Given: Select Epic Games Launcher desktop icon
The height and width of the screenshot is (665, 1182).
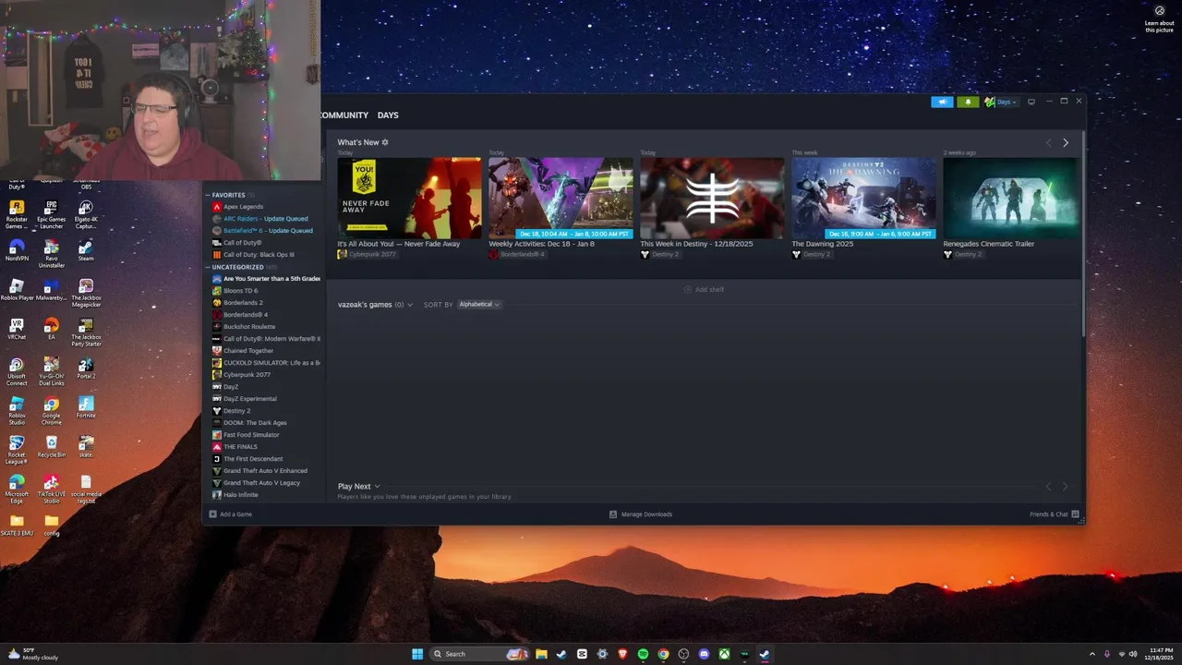Looking at the screenshot, I should click(52, 215).
